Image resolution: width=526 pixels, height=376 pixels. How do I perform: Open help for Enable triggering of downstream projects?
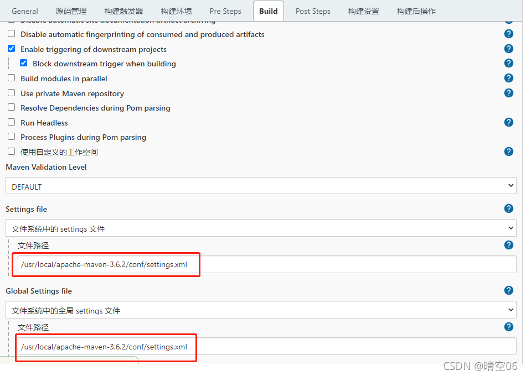pos(508,49)
